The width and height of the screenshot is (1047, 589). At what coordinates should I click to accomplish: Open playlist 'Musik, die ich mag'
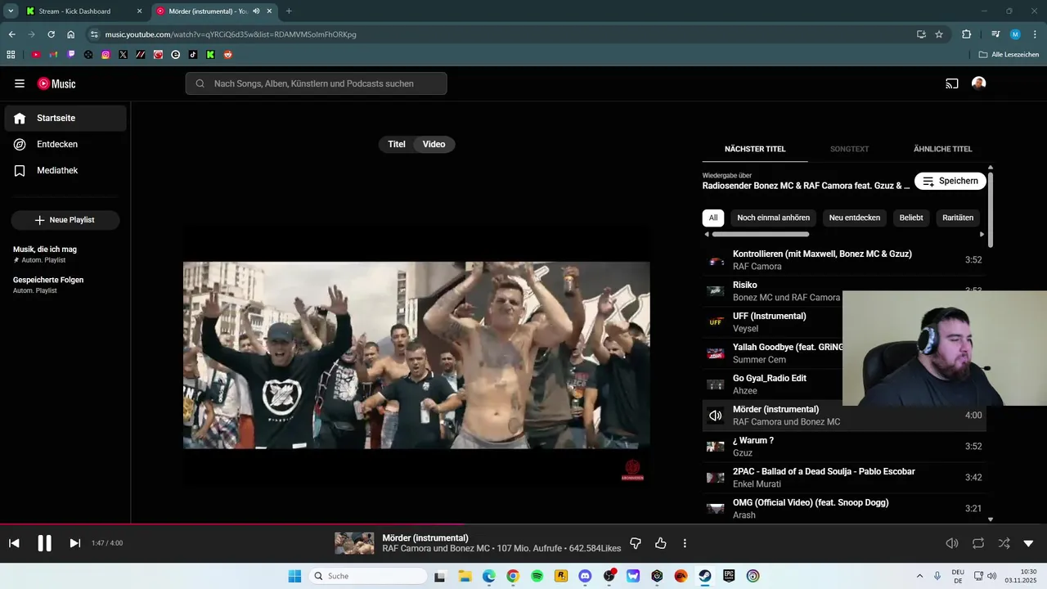(65, 254)
